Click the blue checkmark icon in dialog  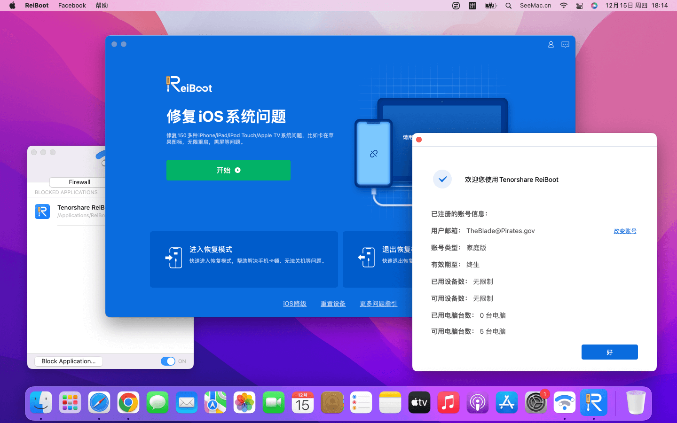click(442, 179)
